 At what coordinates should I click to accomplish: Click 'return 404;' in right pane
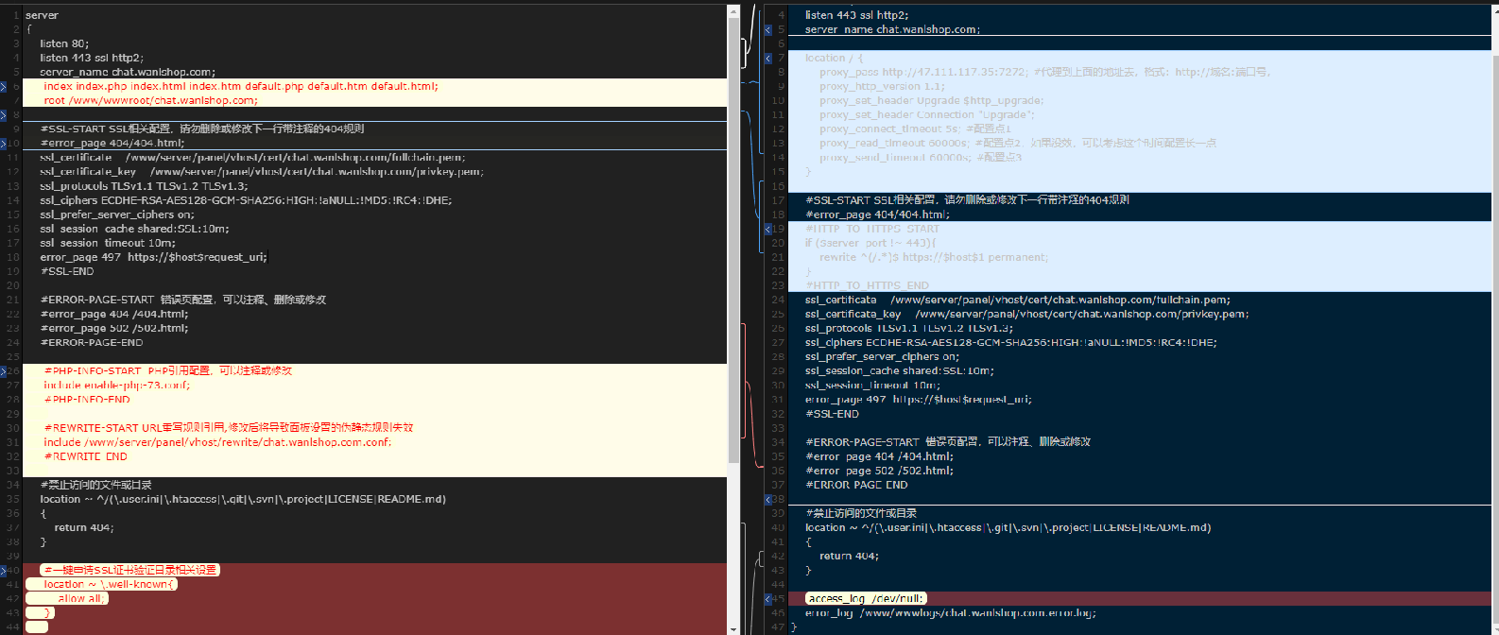tap(850, 556)
